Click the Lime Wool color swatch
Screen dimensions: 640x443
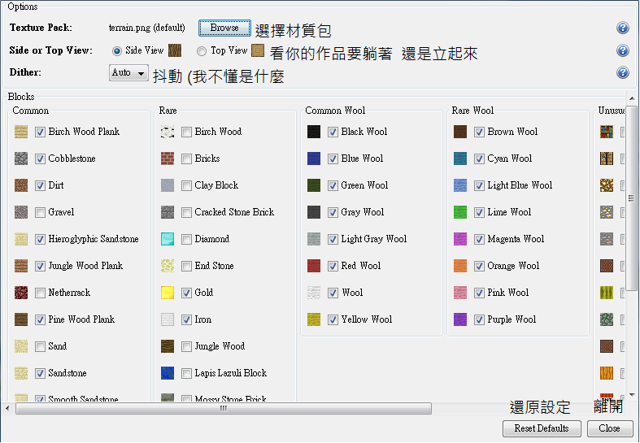click(460, 212)
